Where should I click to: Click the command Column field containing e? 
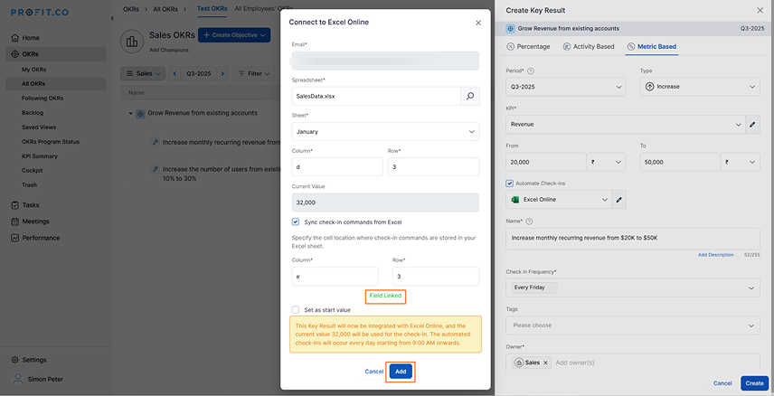pyautogui.click(x=335, y=277)
